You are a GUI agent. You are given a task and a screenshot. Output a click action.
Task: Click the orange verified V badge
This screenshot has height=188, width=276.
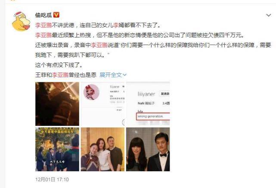[56, 15]
